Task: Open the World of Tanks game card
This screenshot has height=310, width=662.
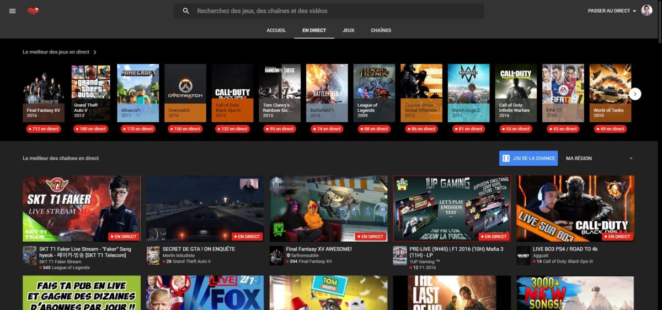Action: (611, 93)
